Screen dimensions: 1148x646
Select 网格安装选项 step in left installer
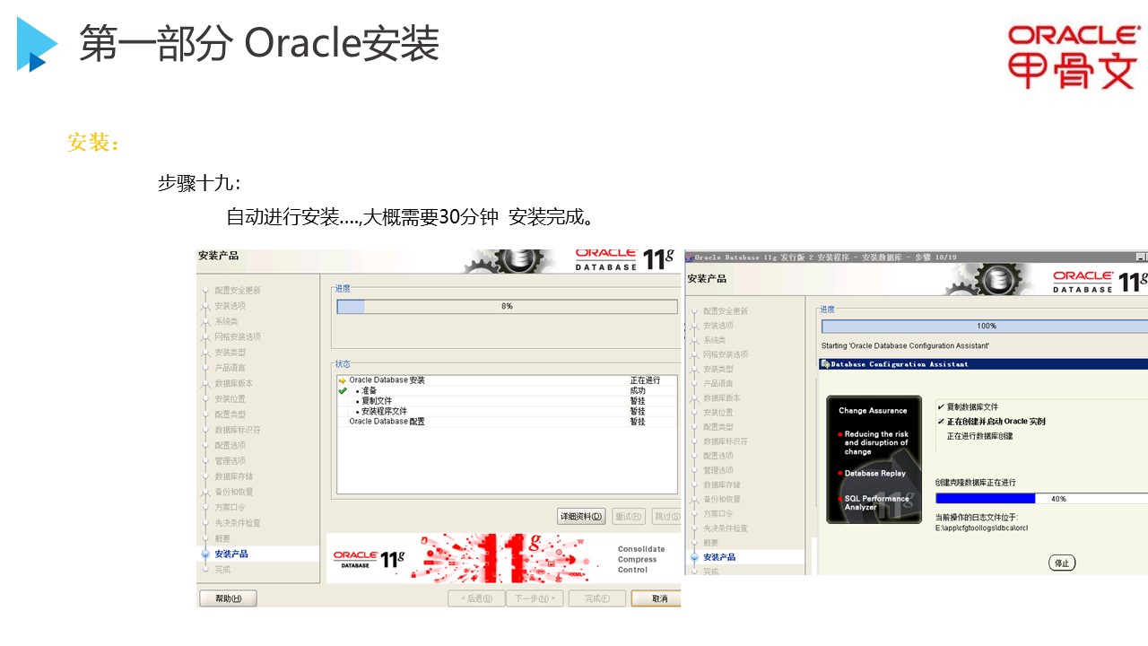point(238,336)
